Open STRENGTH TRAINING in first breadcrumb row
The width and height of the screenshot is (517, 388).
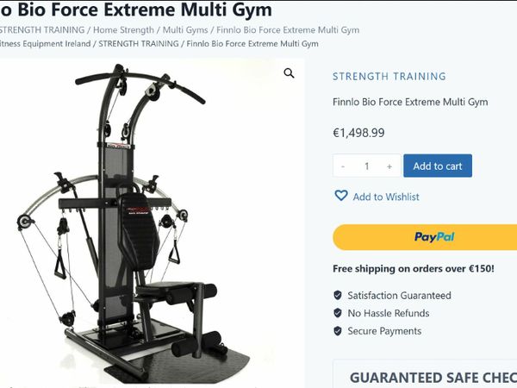pyautogui.click(x=42, y=30)
